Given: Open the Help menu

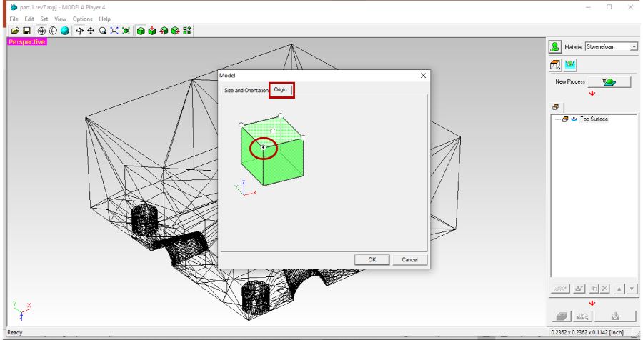Looking at the screenshot, I should 104,19.
